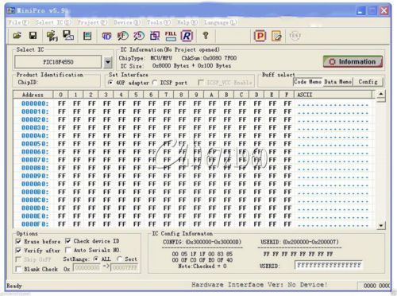Open the Select IC menu
Screen dimensions: 397x296
click(x=53, y=22)
